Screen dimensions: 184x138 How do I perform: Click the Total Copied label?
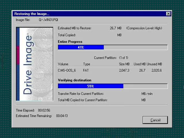point(67,35)
